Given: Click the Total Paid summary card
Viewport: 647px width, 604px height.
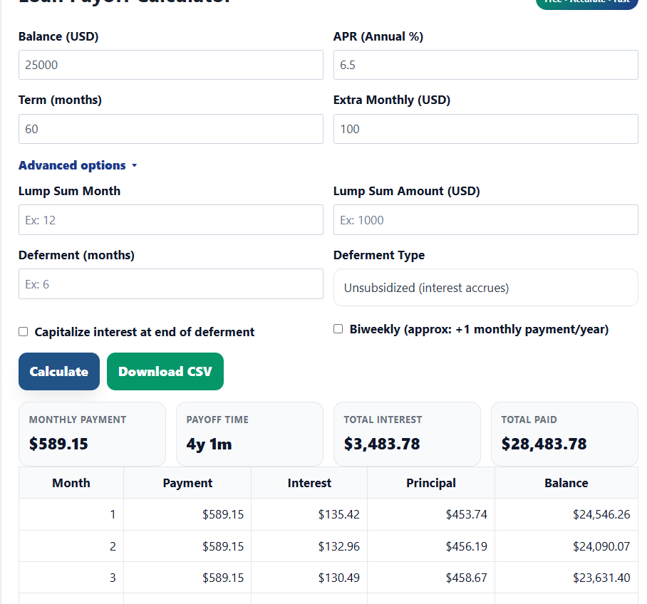Looking at the screenshot, I should click(x=564, y=434).
